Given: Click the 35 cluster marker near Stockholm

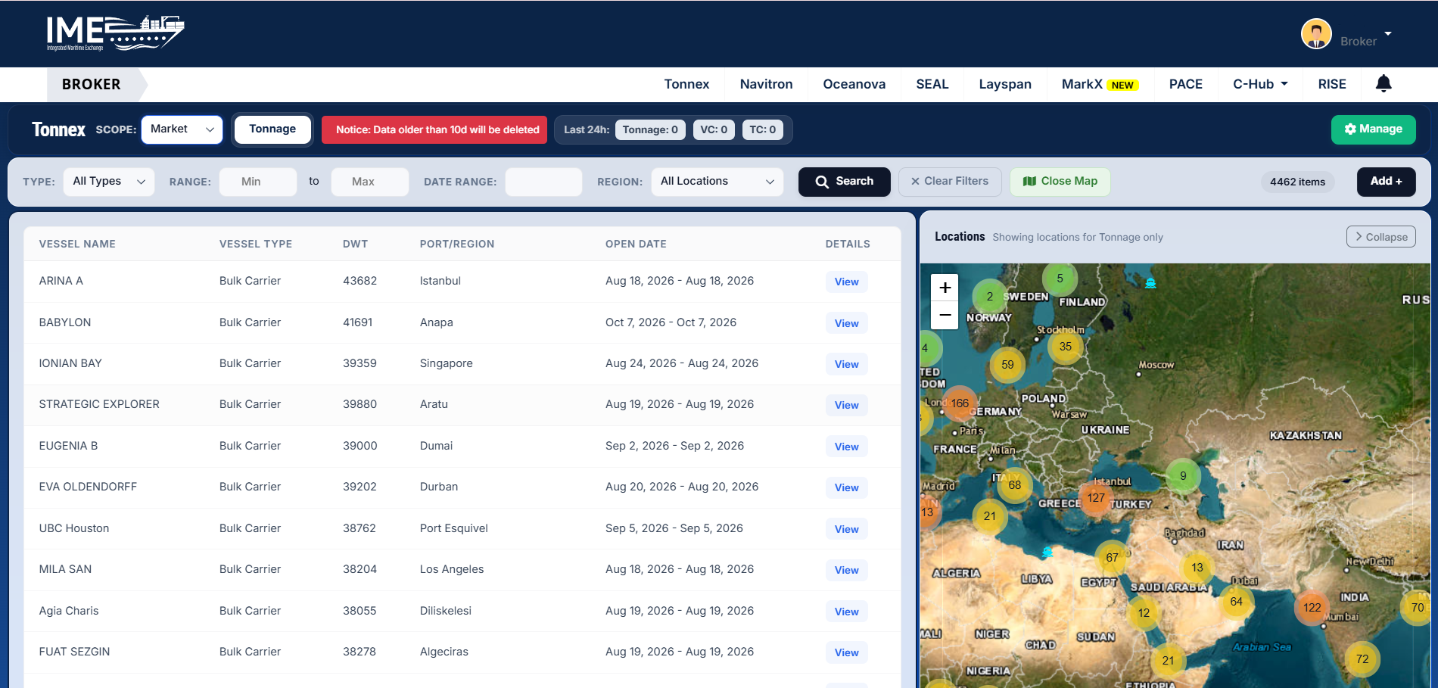Looking at the screenshot, I should pyautogui.click(x=1066, y=347).
